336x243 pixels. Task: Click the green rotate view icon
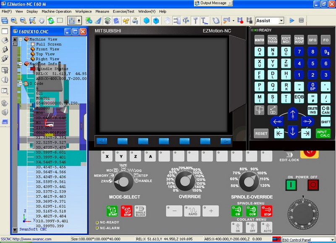pyautogui.click(x=51, y=21)
